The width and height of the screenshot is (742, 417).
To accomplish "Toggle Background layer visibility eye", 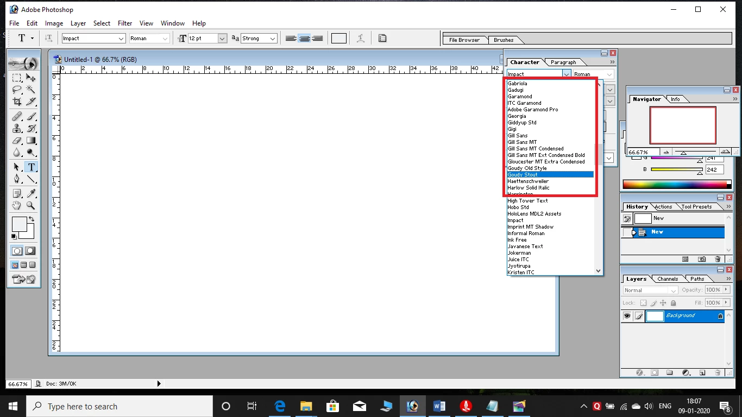I will 627,316.
